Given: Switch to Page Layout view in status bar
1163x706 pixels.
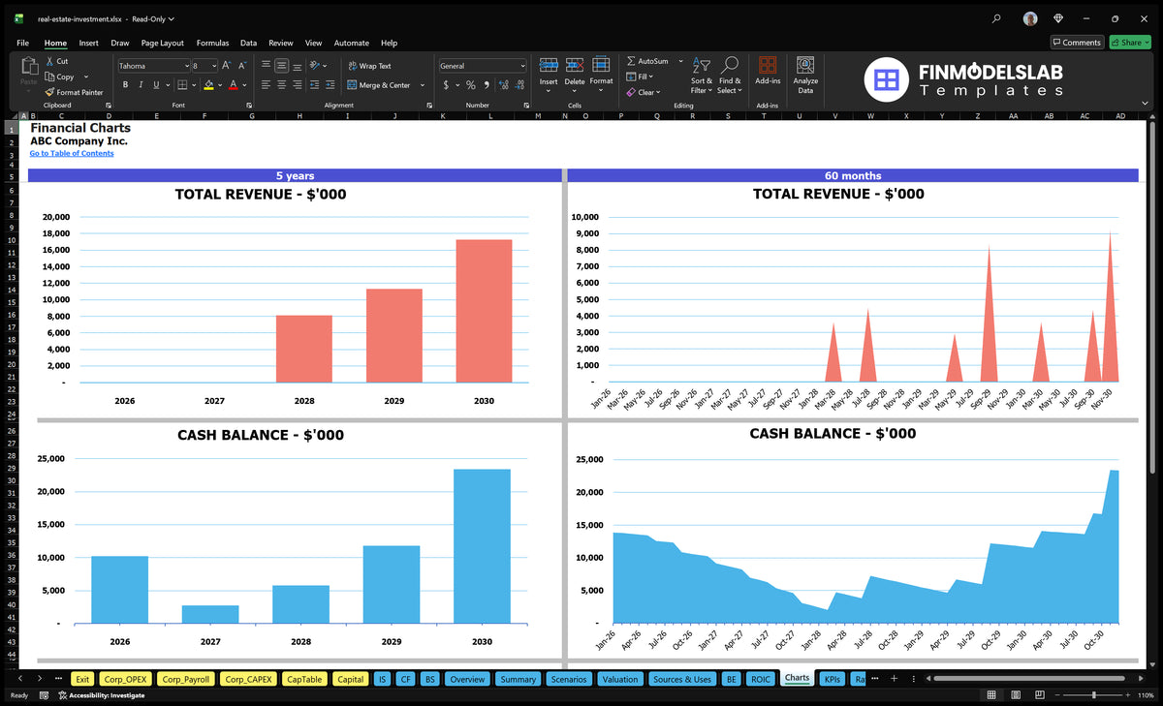Looking at the screenshot, I should tap(1014, 695).
